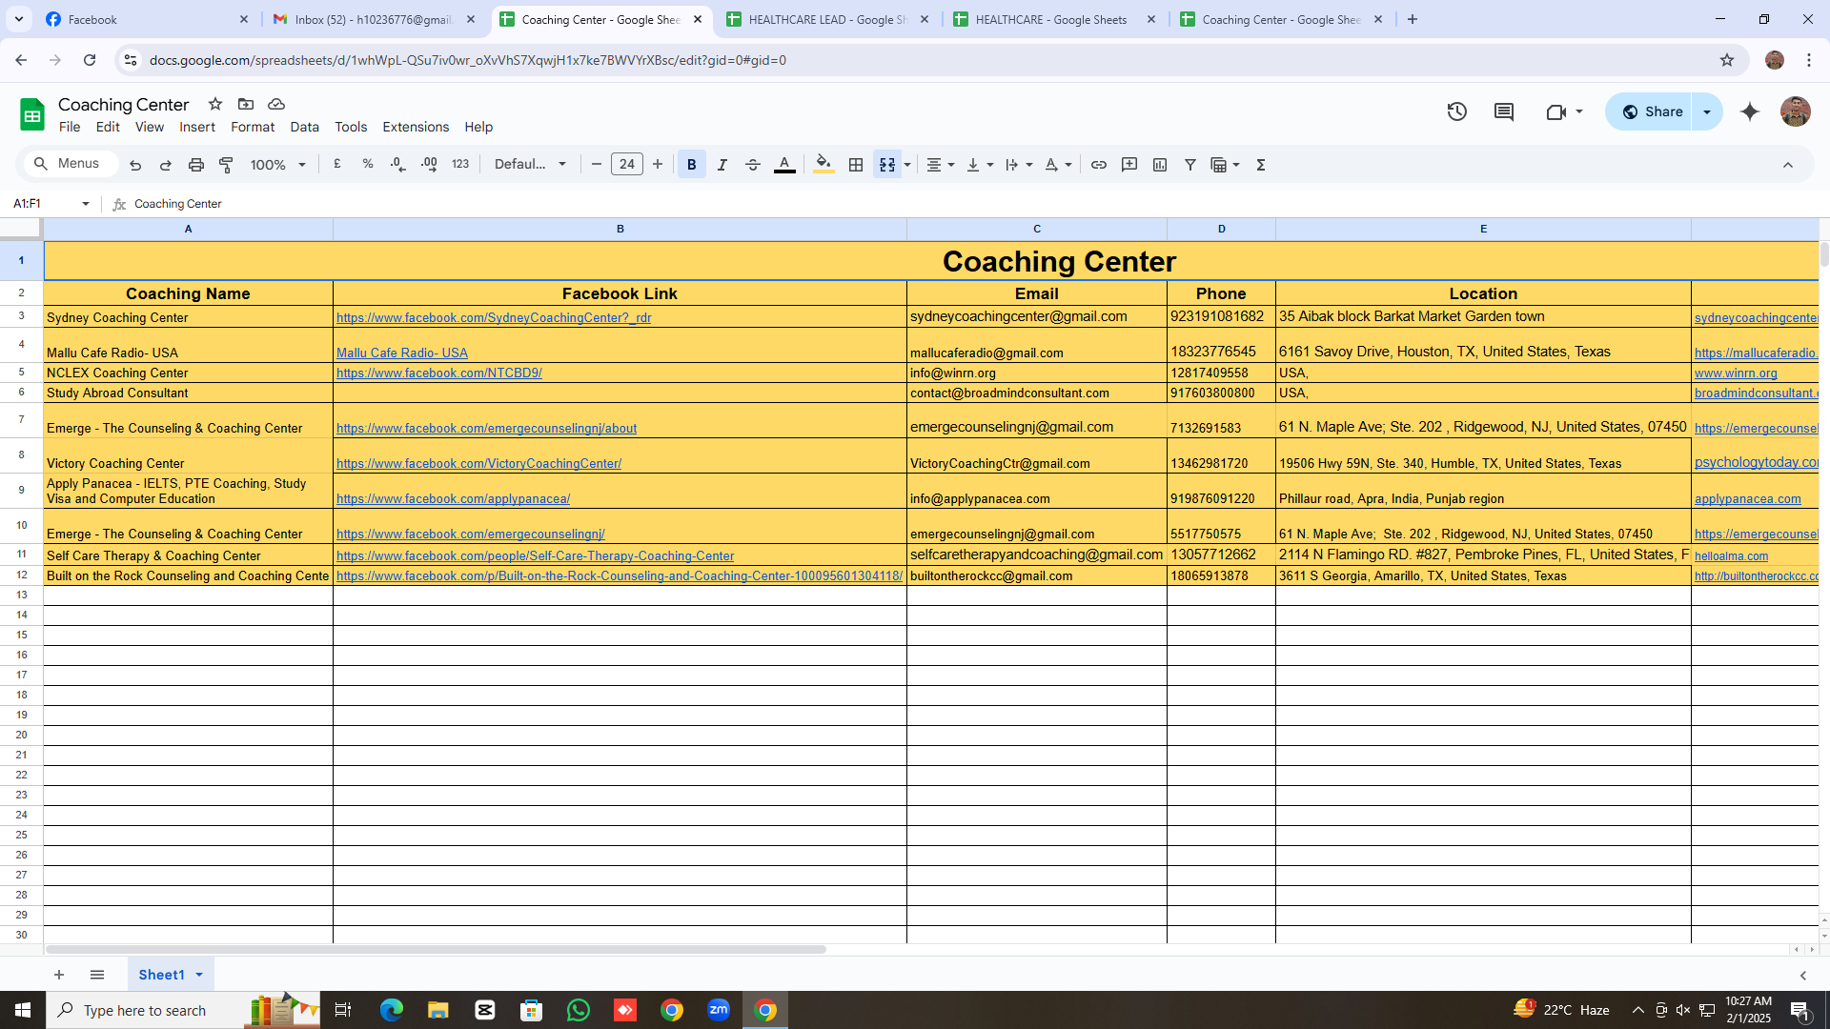Open the zoom level 100% dropdown
1830x1029 pixels.
point(276,164)
